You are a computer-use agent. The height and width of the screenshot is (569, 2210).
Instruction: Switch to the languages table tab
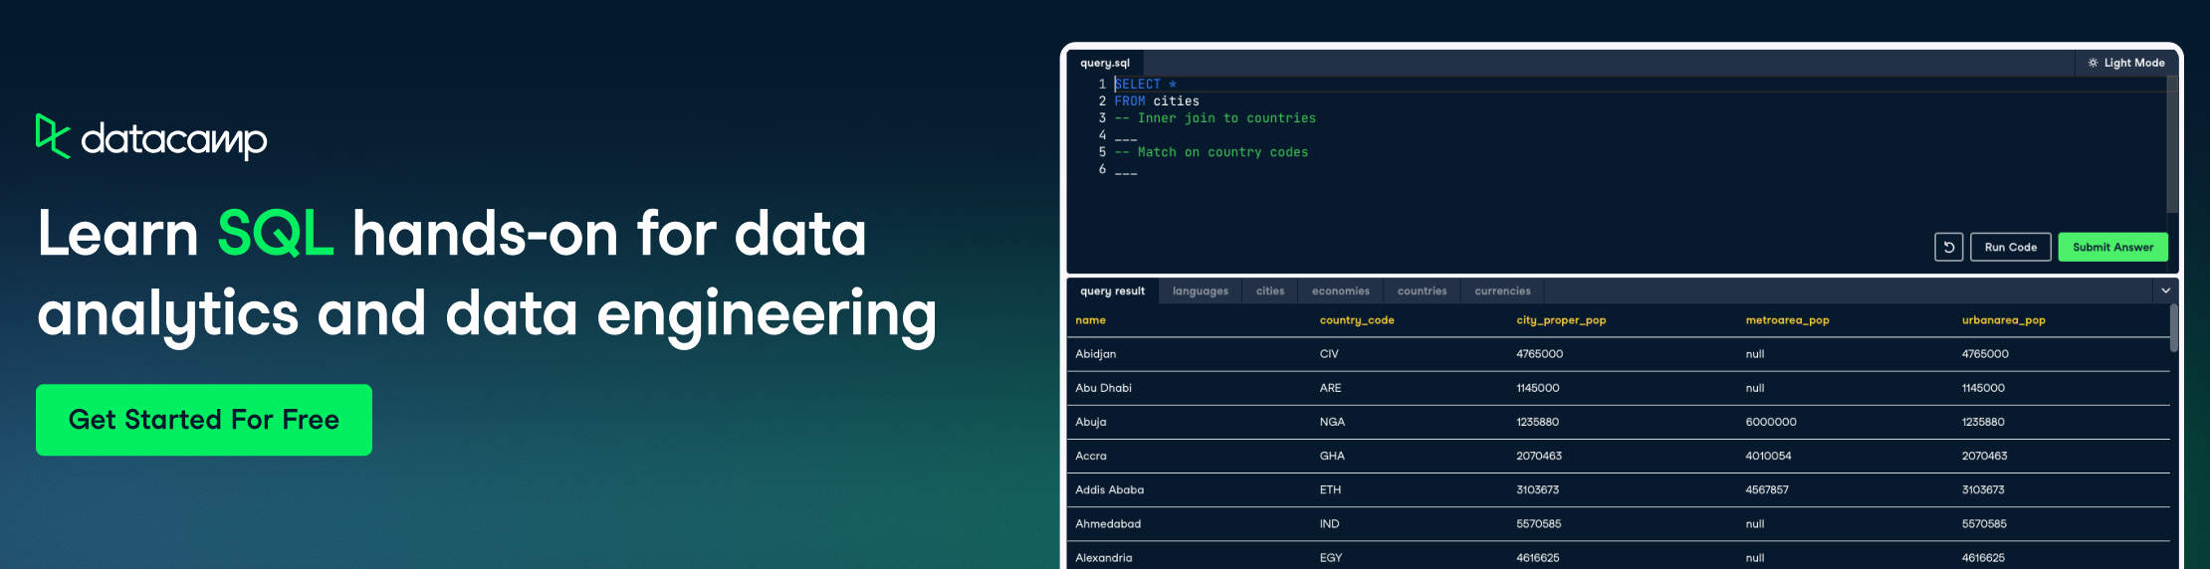[x=1200, y=291]
